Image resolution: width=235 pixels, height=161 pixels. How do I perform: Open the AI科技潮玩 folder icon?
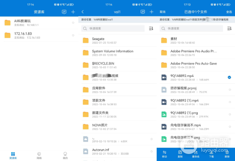[x=7, y=23]
